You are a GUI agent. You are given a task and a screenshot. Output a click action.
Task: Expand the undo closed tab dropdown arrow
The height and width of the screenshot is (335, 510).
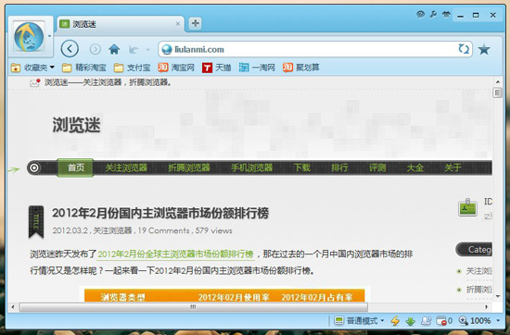coord(147,50)
